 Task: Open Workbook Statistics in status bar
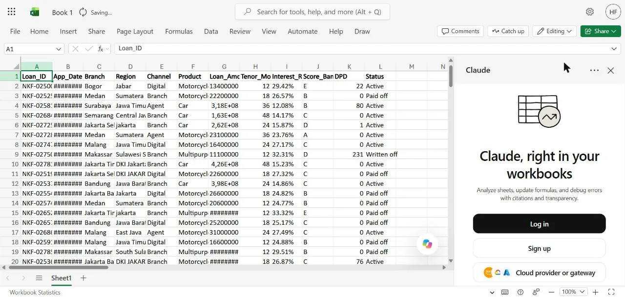coord(35,292)
